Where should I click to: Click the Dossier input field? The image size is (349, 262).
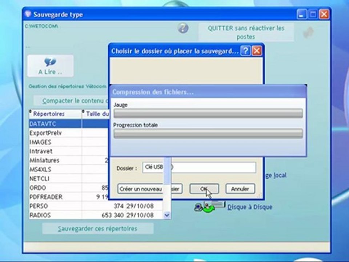point(199,167)
